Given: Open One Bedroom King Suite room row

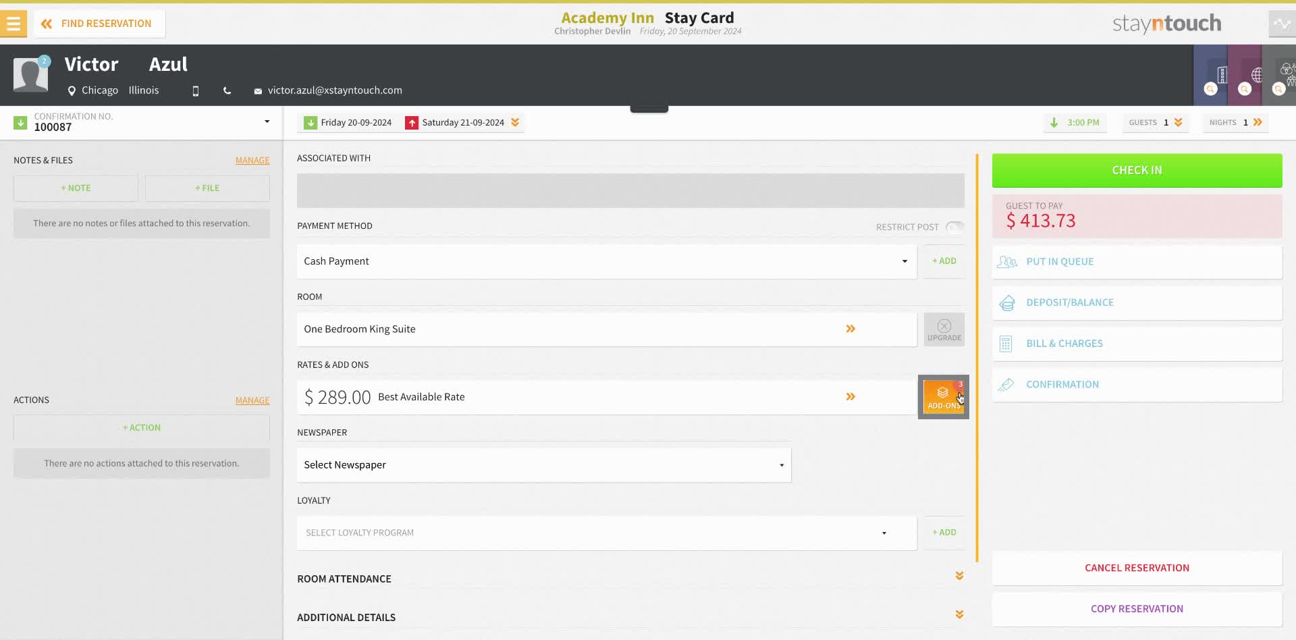Looking at the screenshot, I should [x=607, y=329].
